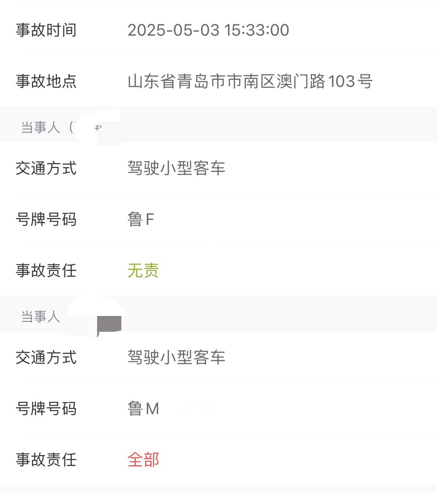
Task: Select the second 交通方式 label
Action: click(46, 357)
